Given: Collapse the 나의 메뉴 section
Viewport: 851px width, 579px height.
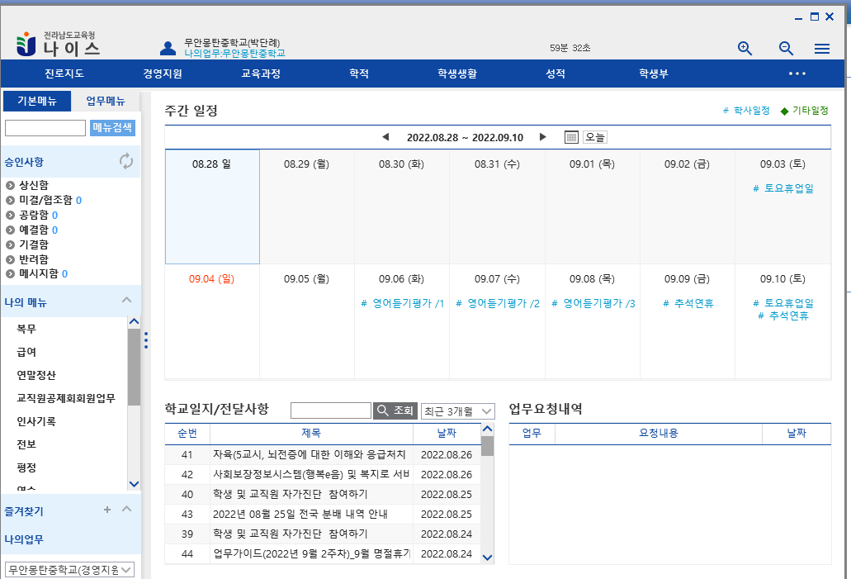Looking at the screenshot, I should (x=126, y=300).
